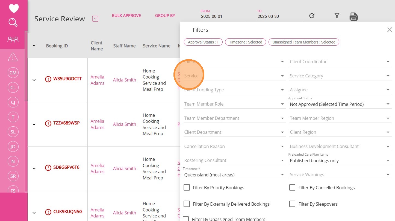Click GROUP BY option
This screenshot has height=221, width=395.
pyautogui.click(x=165, y=16)
